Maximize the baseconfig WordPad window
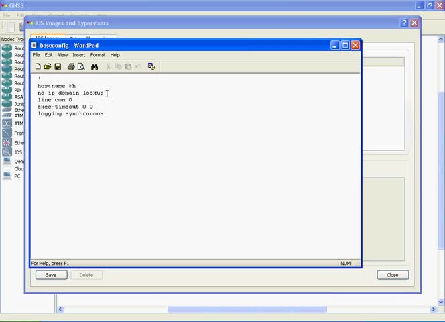The image size is (445, 322). pyautogui.click(x=345, y=45)
